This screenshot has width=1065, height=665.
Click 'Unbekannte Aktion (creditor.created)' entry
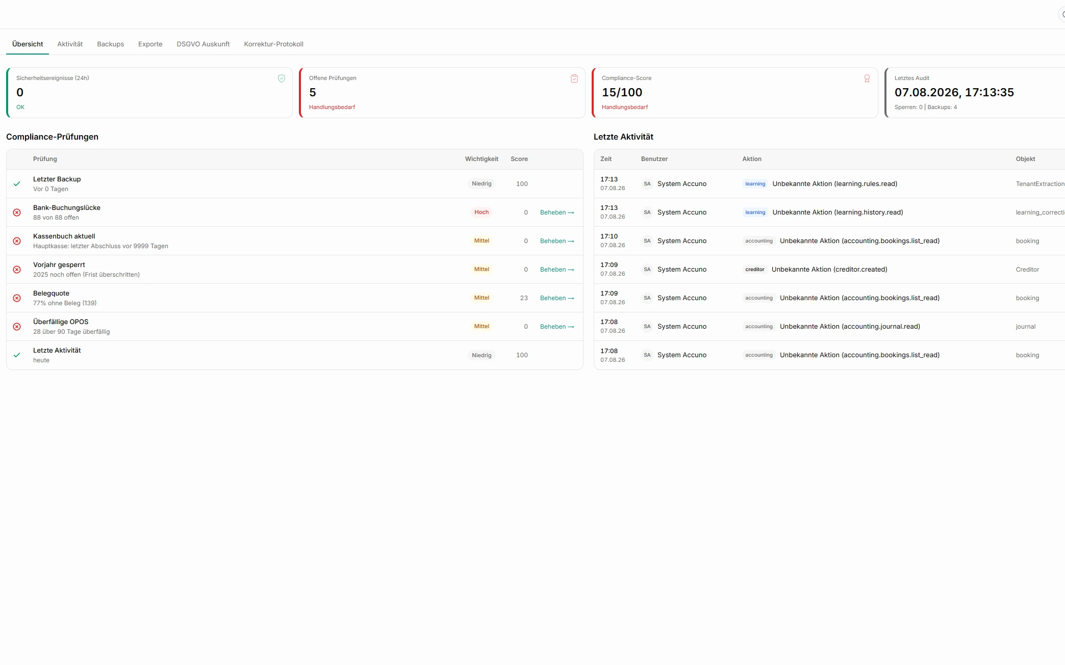[x=829, y=270]
